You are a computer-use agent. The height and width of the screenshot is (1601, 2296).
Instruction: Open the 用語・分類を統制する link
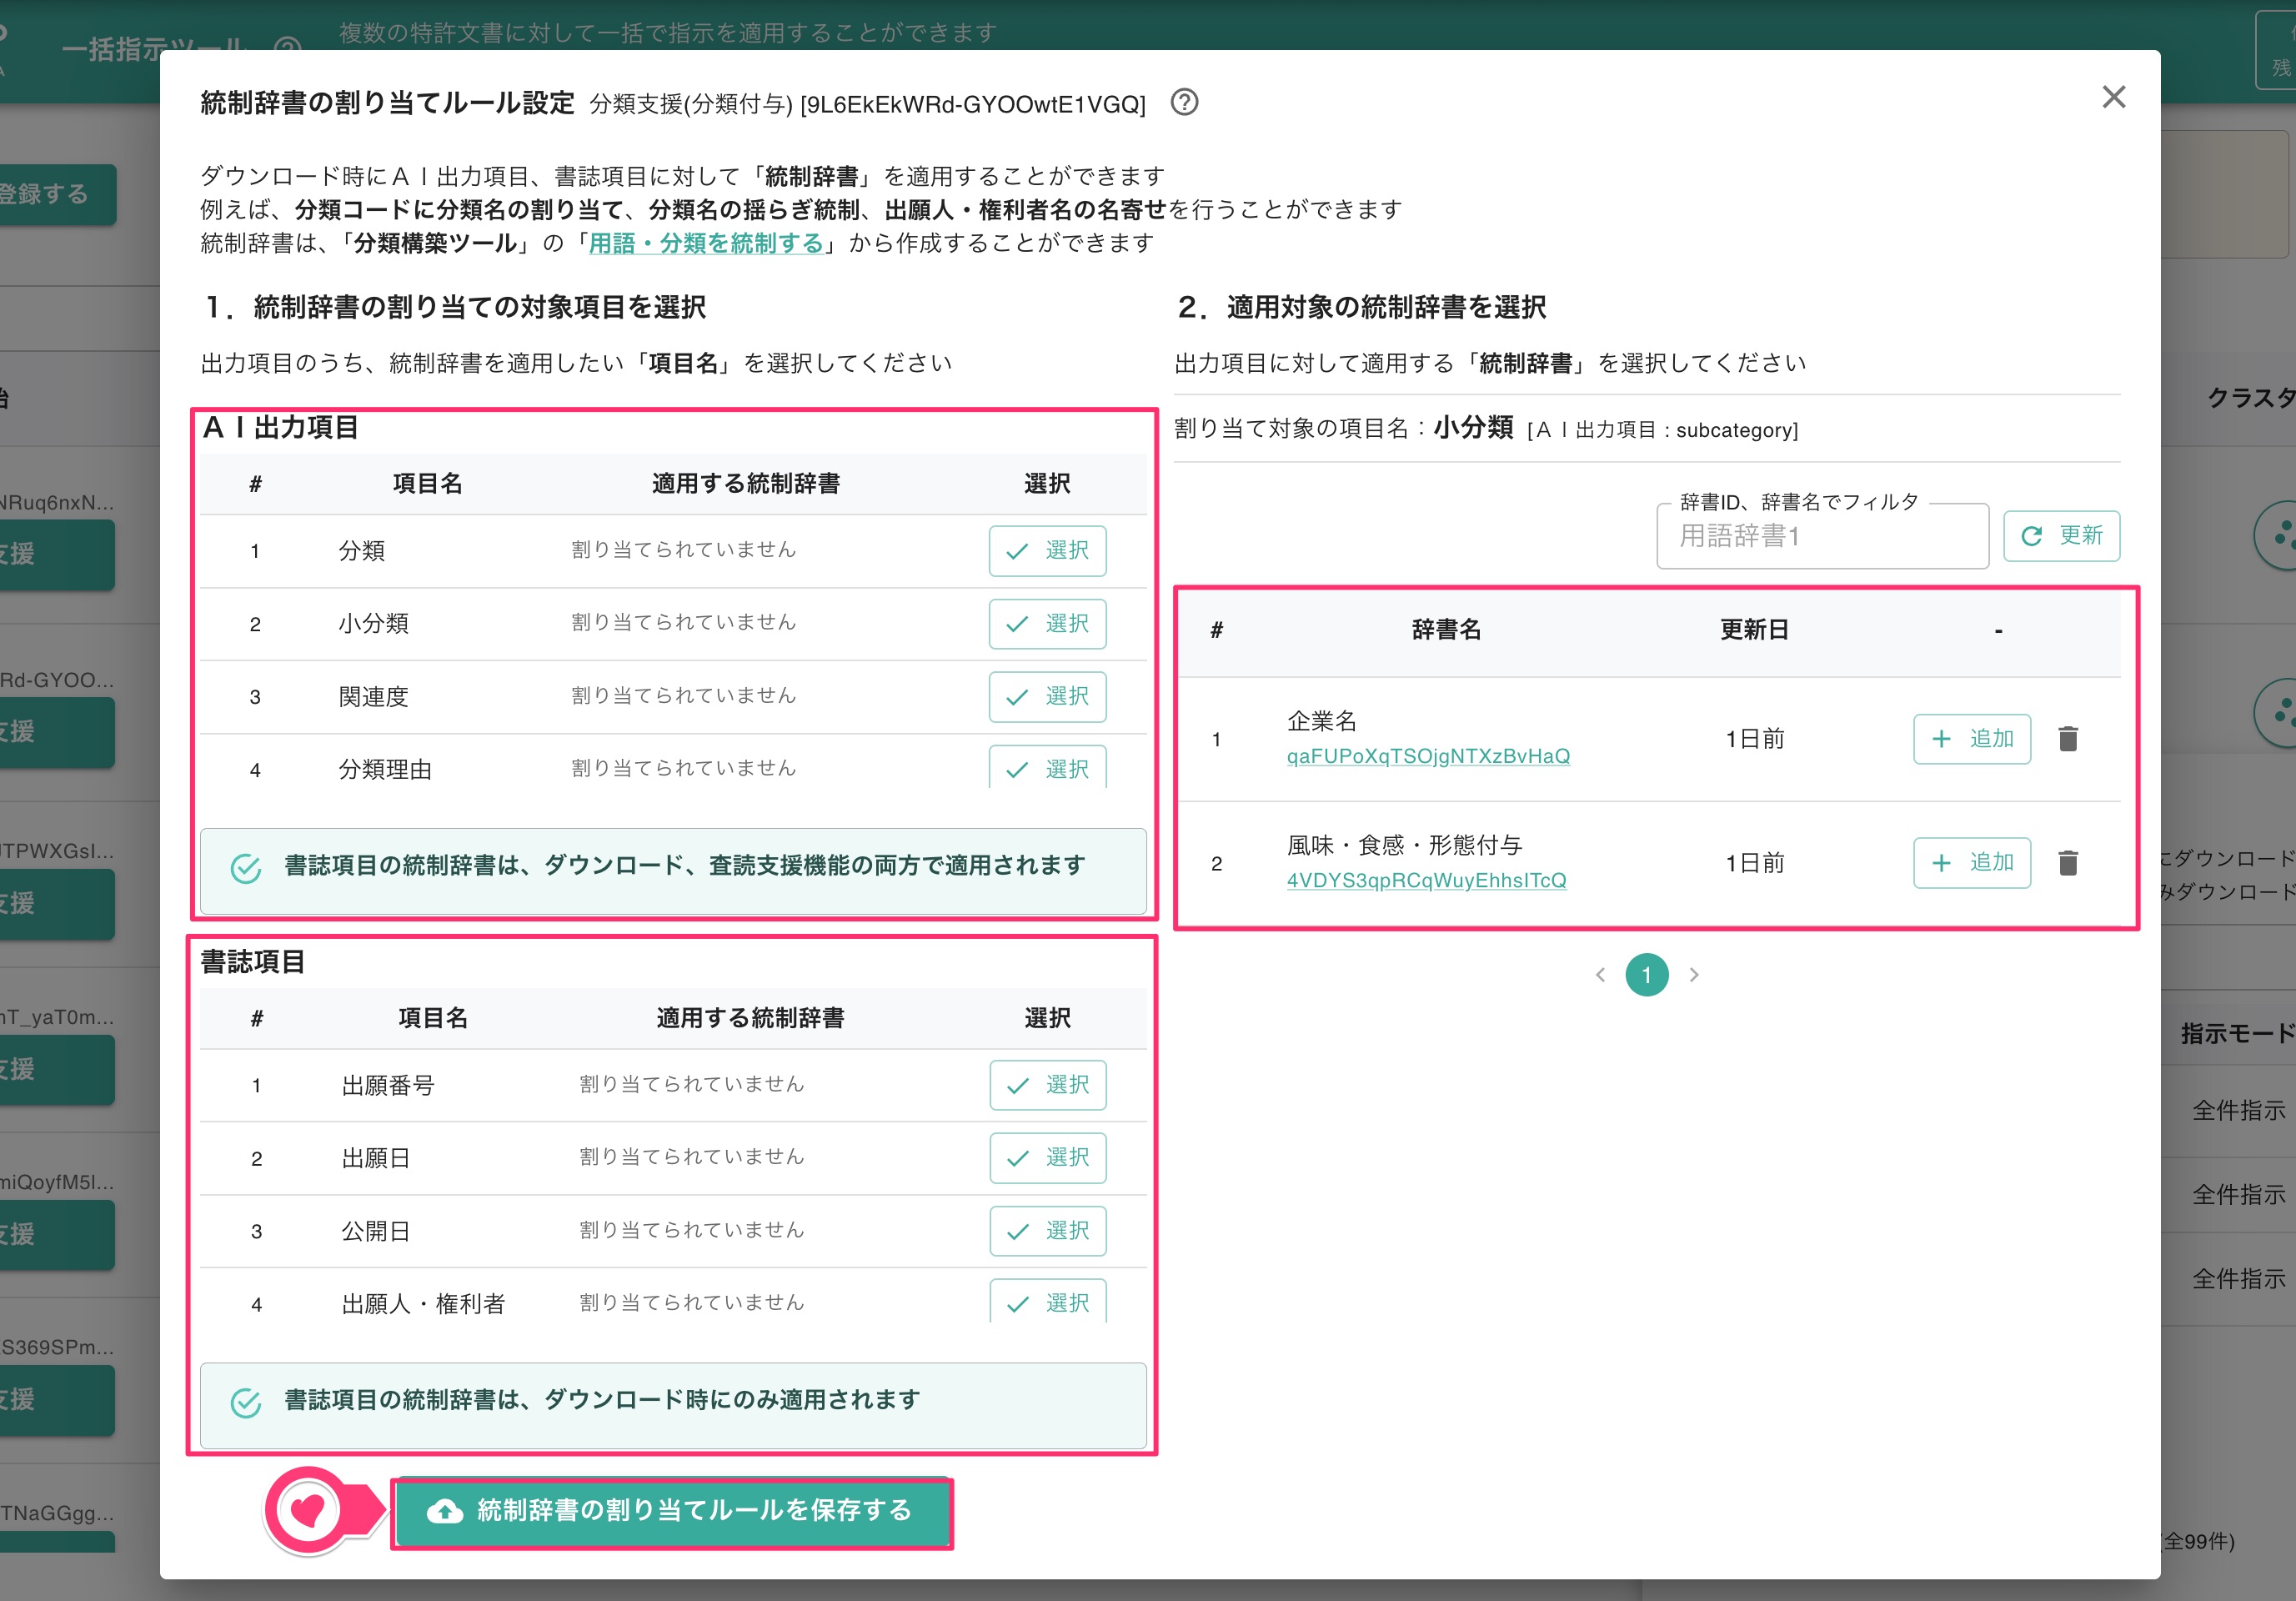705,243
